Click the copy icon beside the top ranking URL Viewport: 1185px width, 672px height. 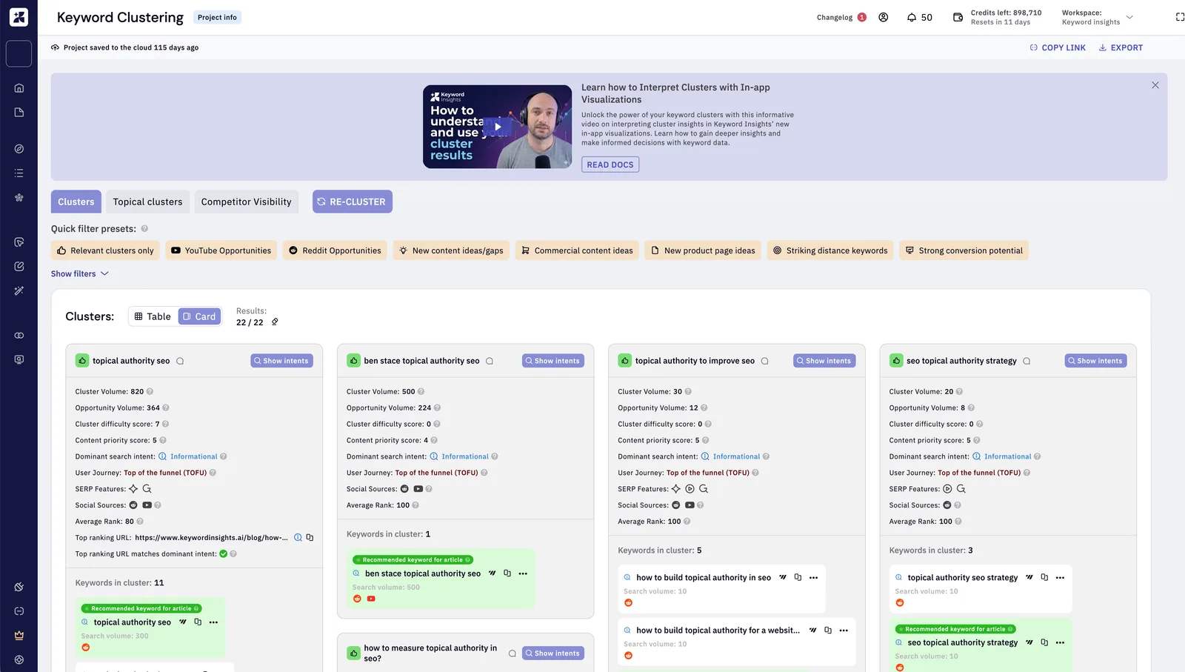point(310,538)
